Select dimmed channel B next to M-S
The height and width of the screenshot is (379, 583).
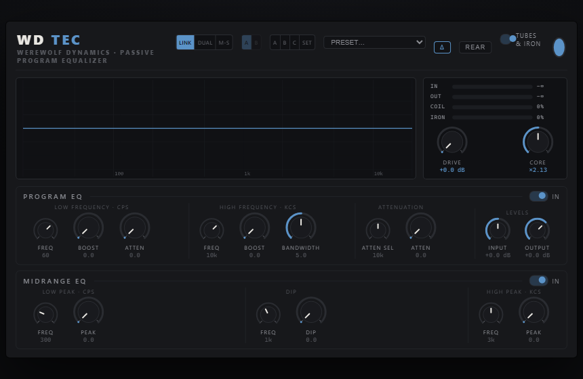point(256,43)
